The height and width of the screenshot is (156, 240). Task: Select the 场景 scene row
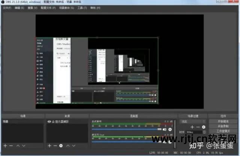(x=23, y=122)
